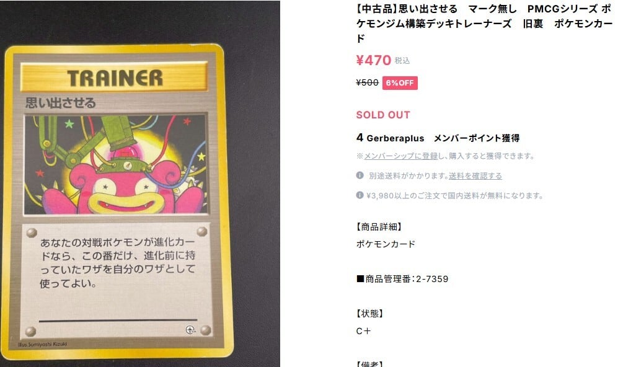
Task: Click the Slowpoke illustration on the card
Action: pyautogui.click(x=115, y=165)
